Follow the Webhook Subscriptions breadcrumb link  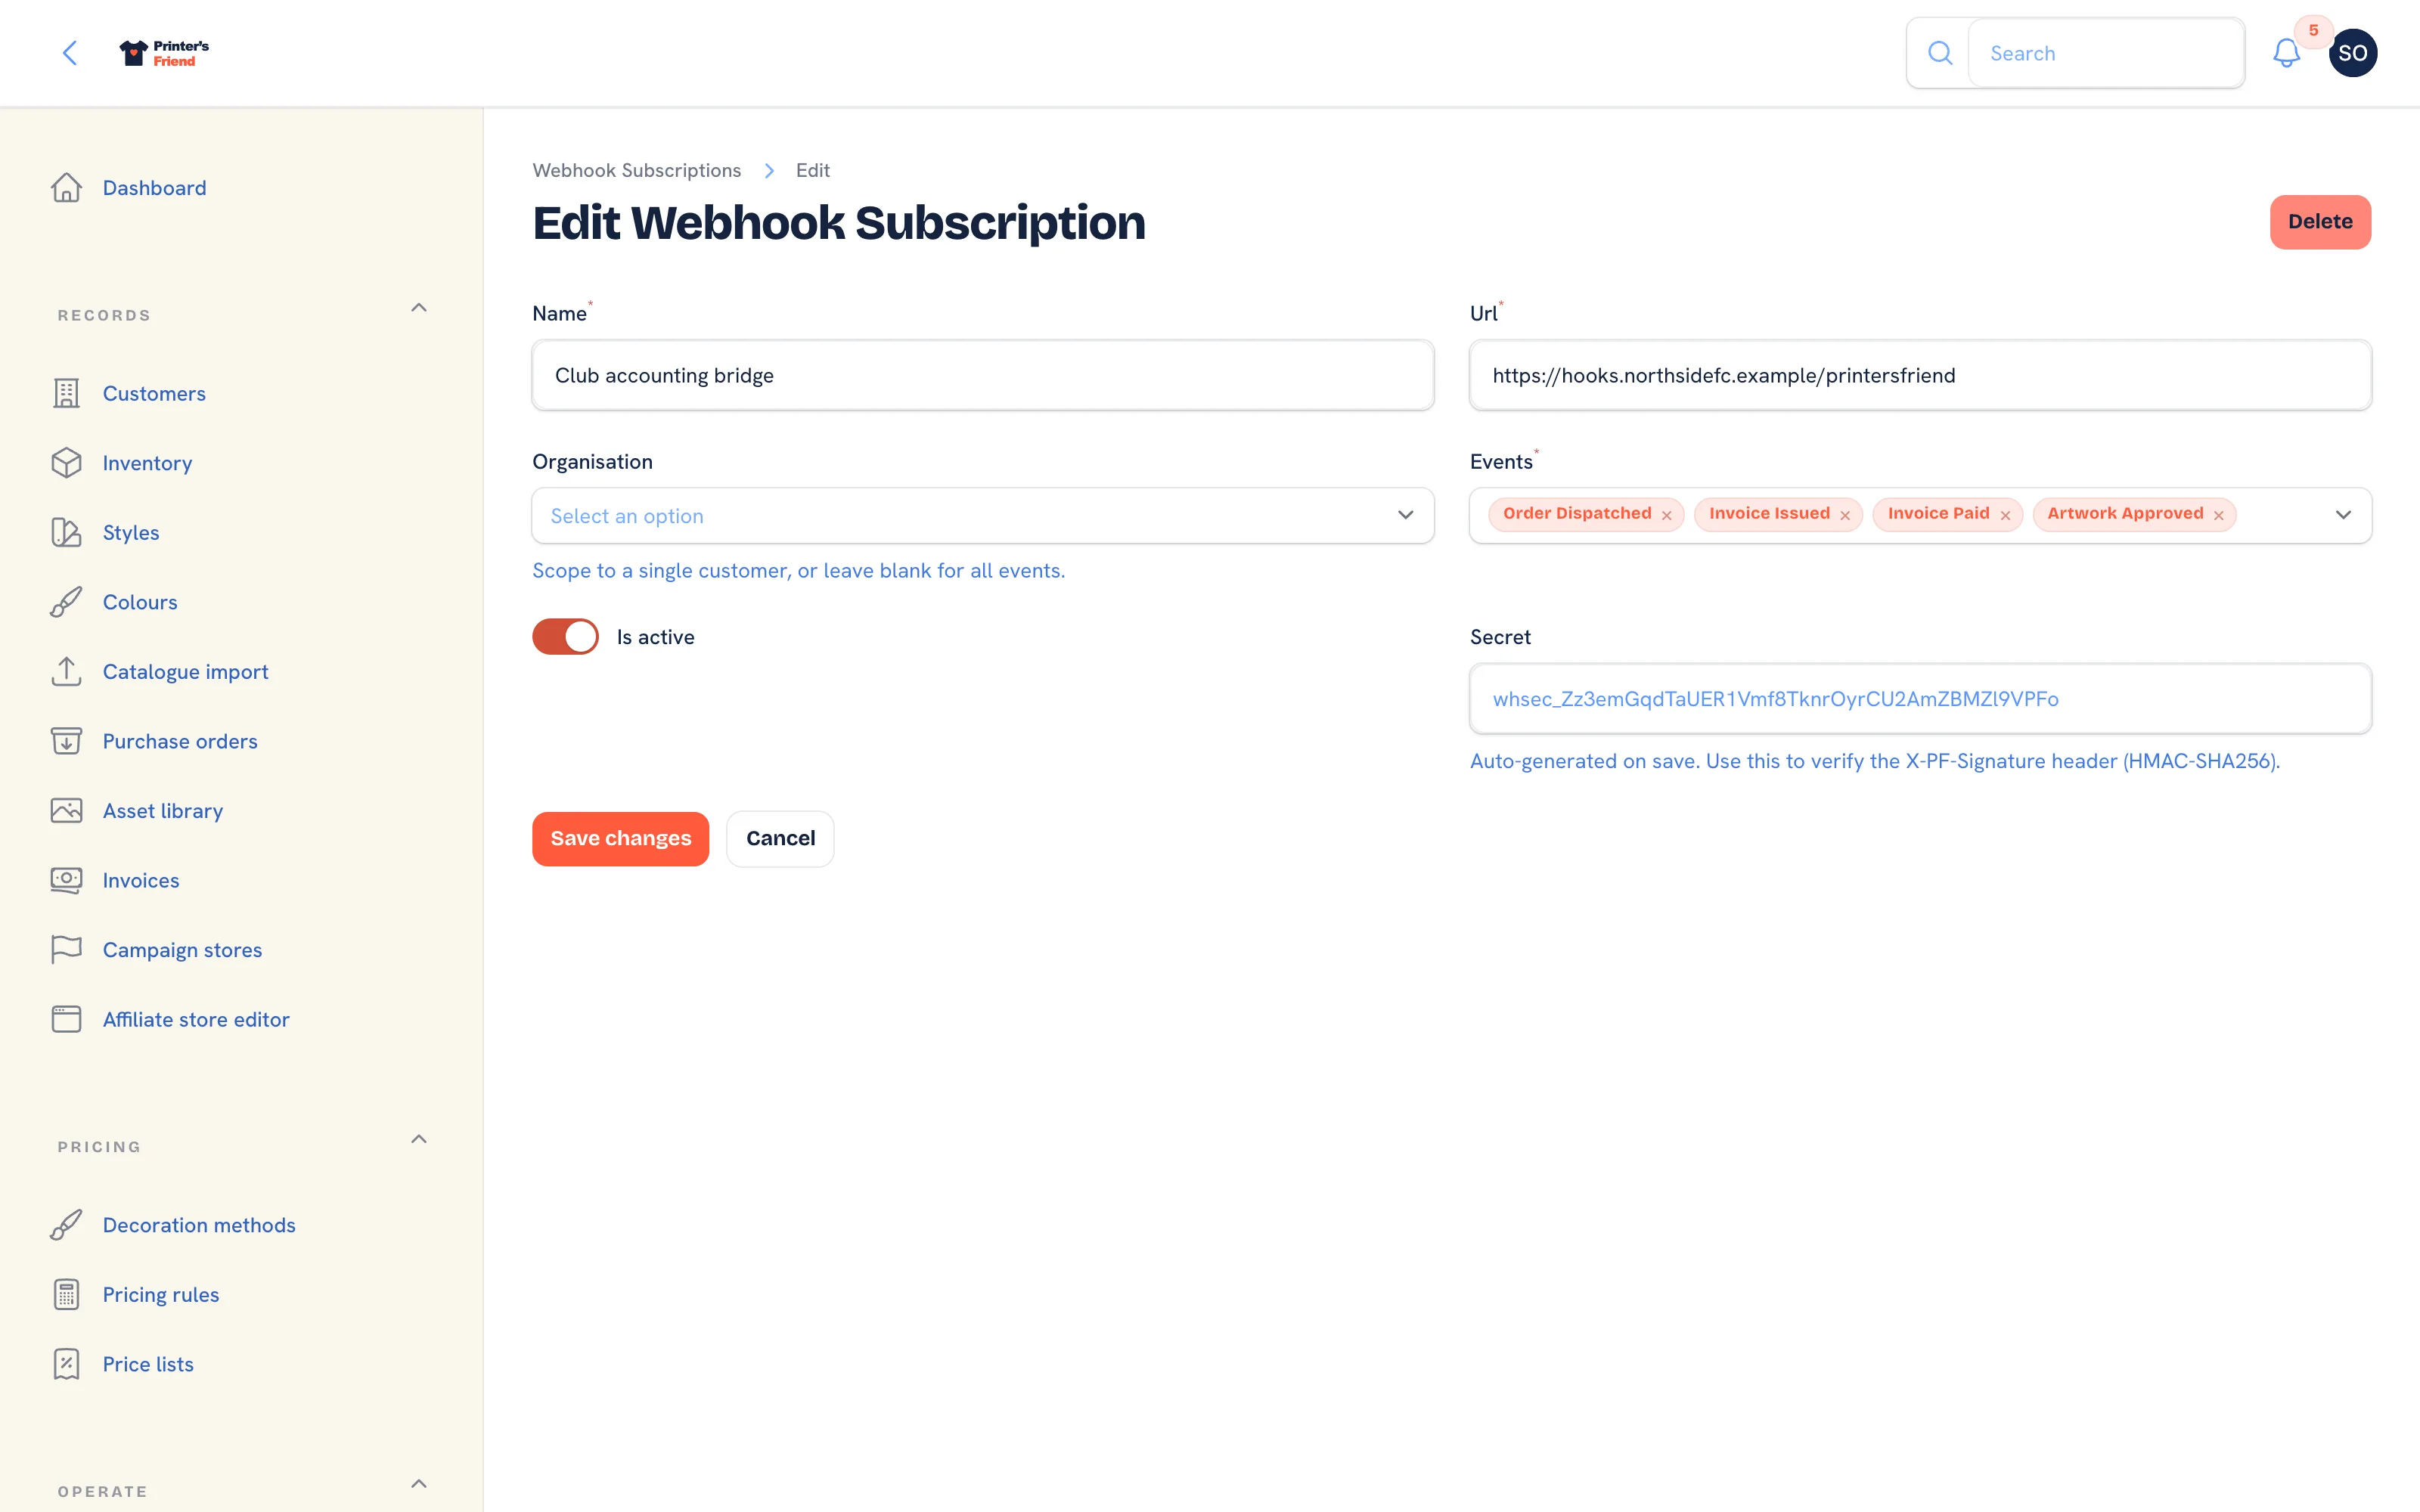pyautogui.click(x=636, y=170)
